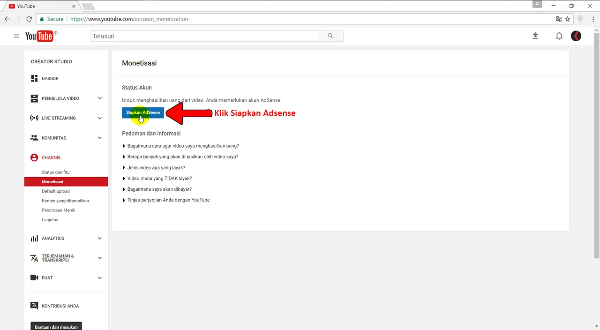Viewport: 600px width, 330px height.
Task: Reload the page
Action: tap(29, 19)
